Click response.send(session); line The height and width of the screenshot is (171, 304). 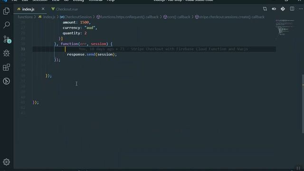(92, 55)
